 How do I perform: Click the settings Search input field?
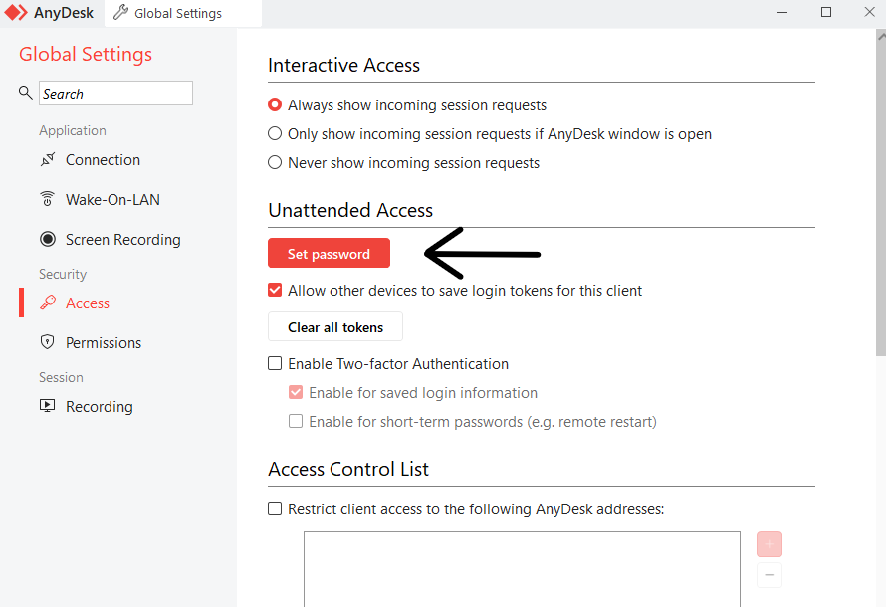(115, 94)
